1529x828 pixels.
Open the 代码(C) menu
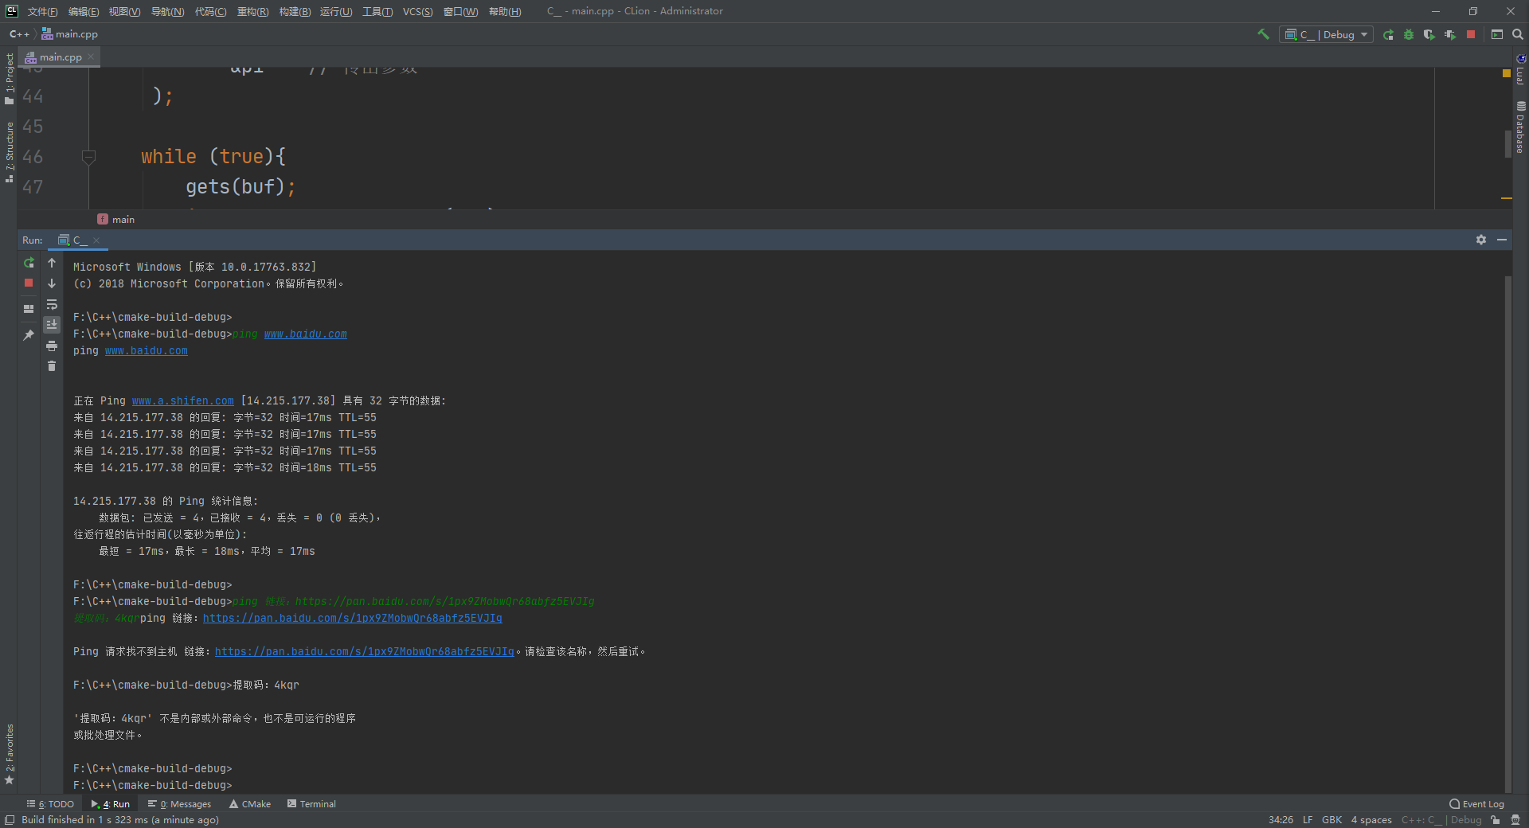[x=210, y=11]
